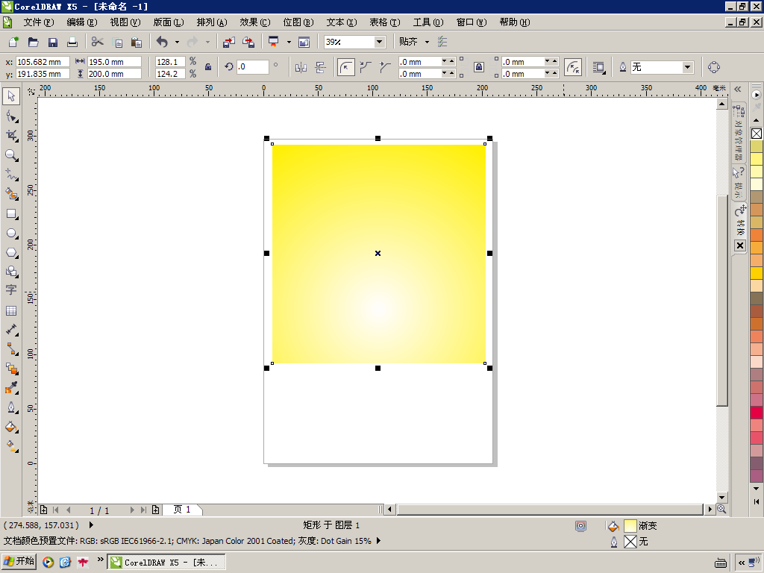Select the Eyedropper tool
Screen dimensions: 764x573
[x=11, y=388]
